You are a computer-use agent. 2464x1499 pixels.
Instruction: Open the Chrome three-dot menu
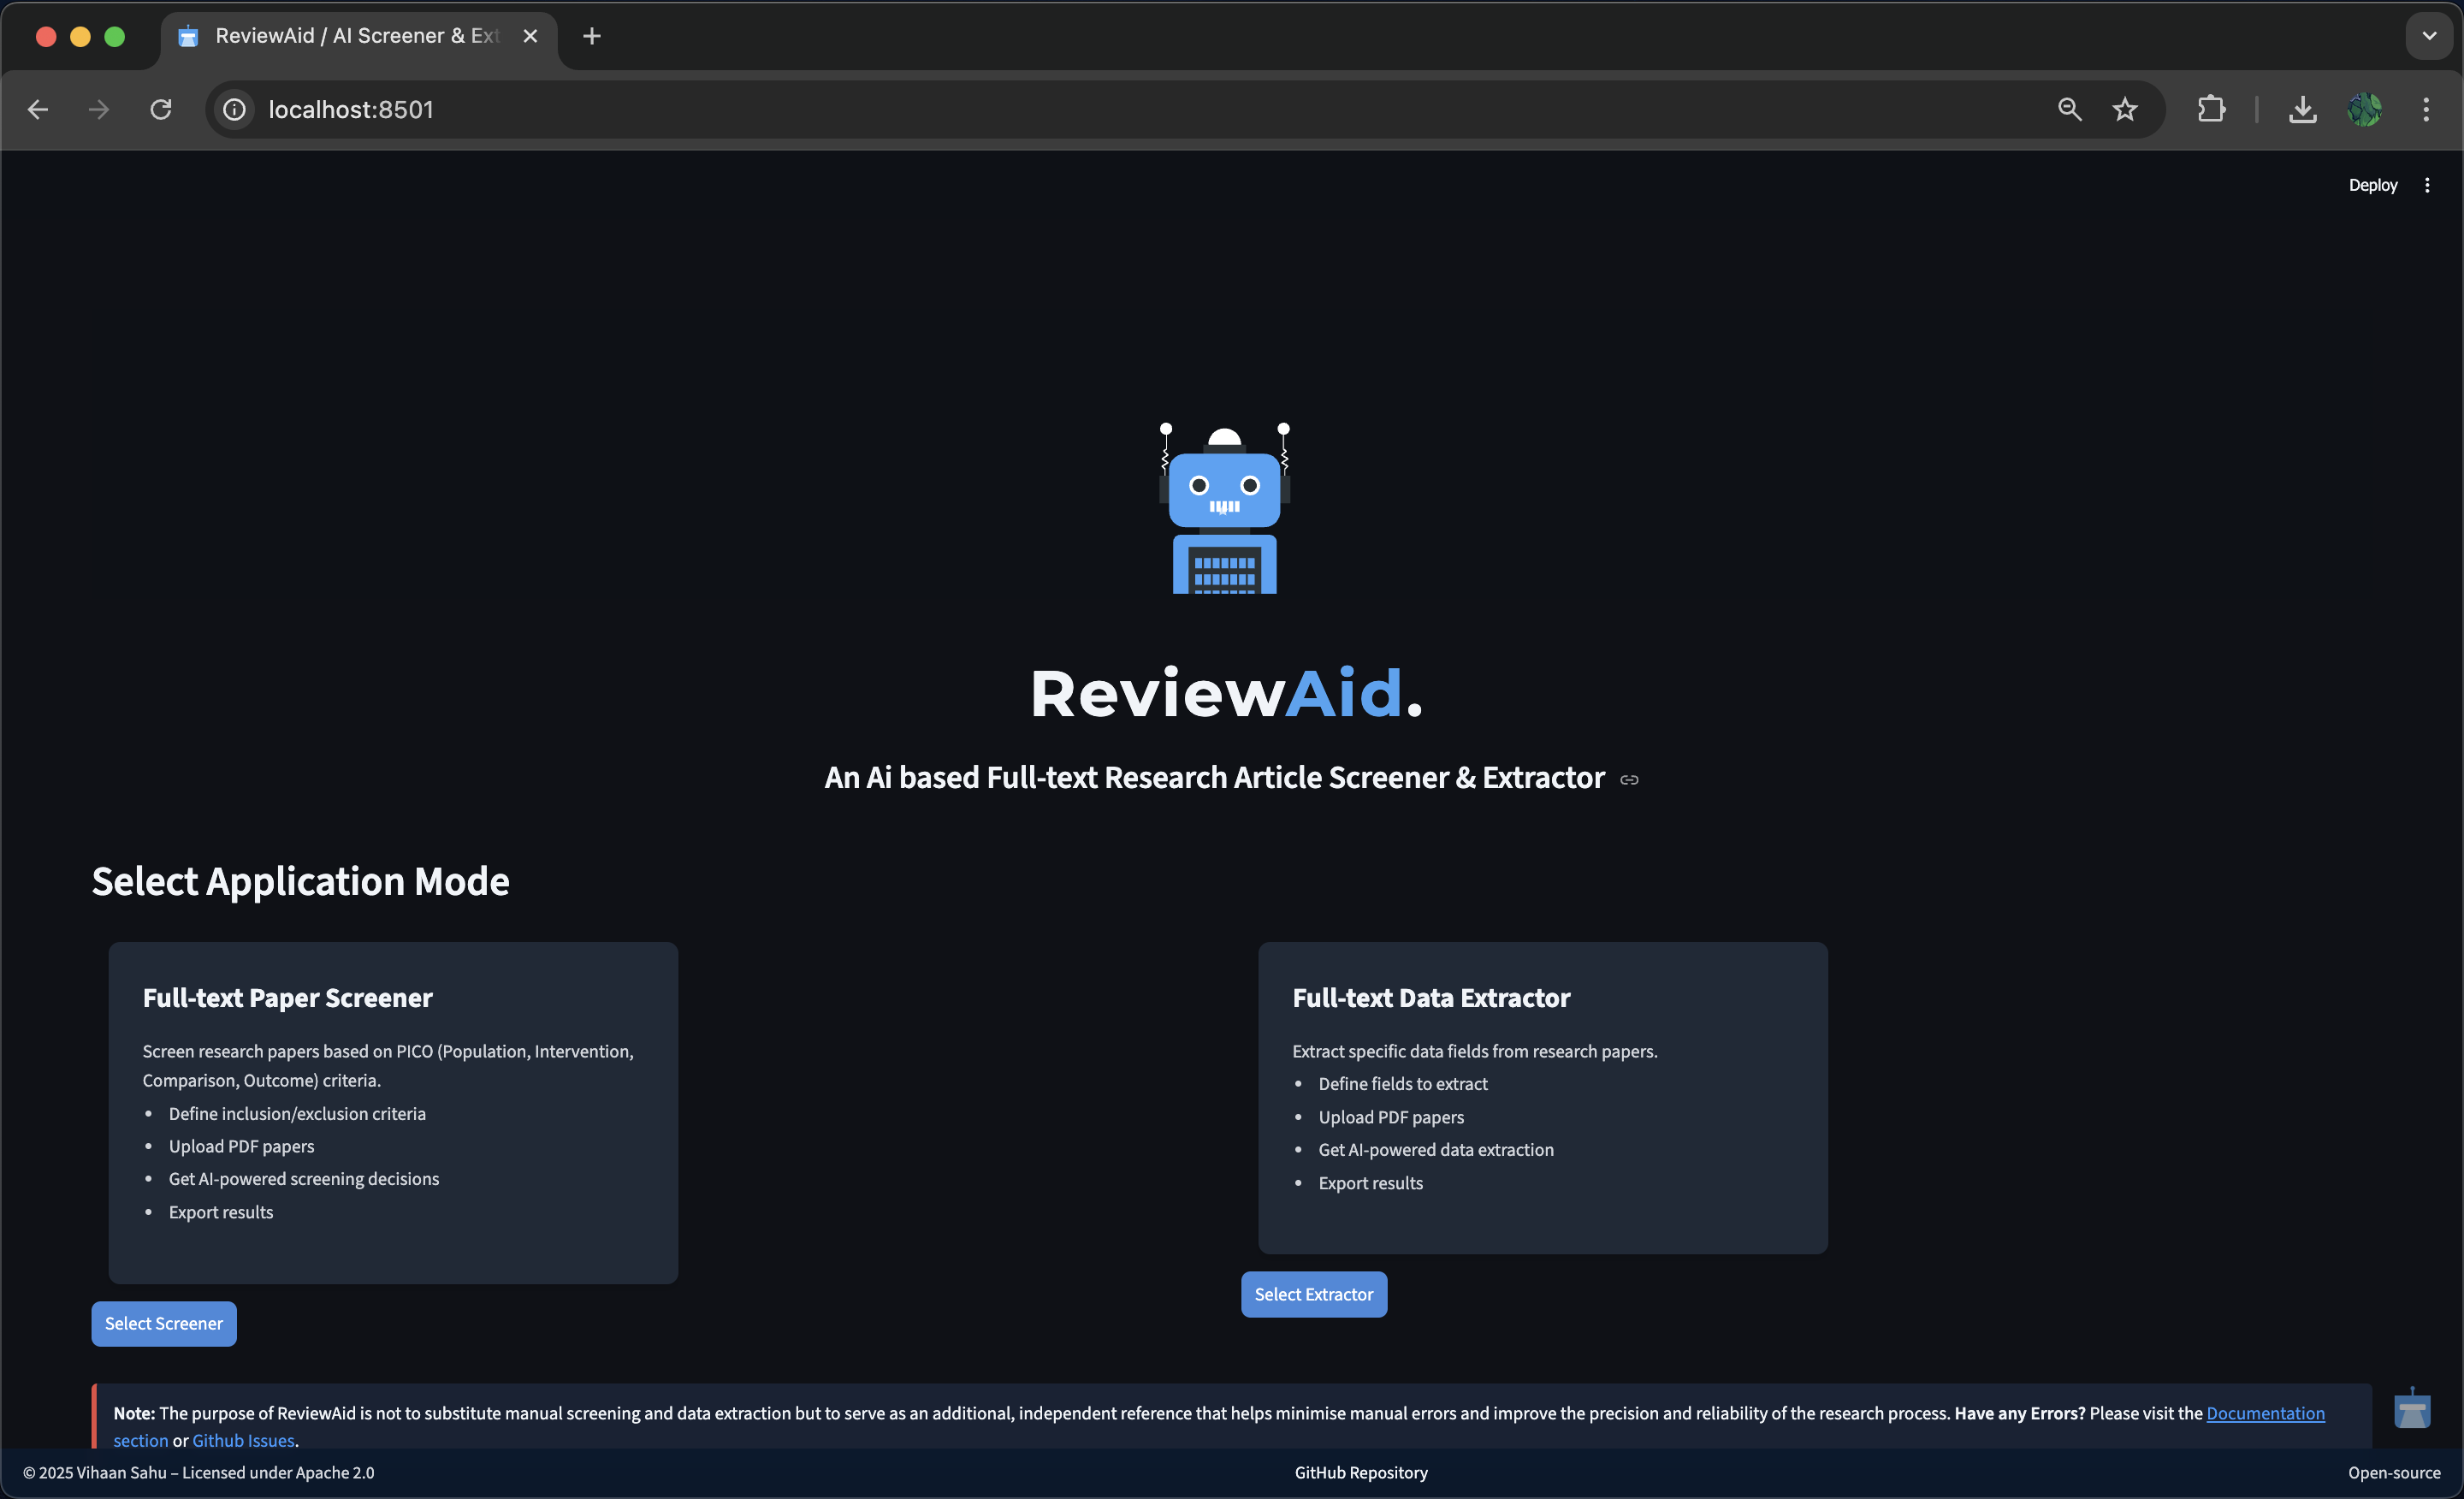[2426, 109]
